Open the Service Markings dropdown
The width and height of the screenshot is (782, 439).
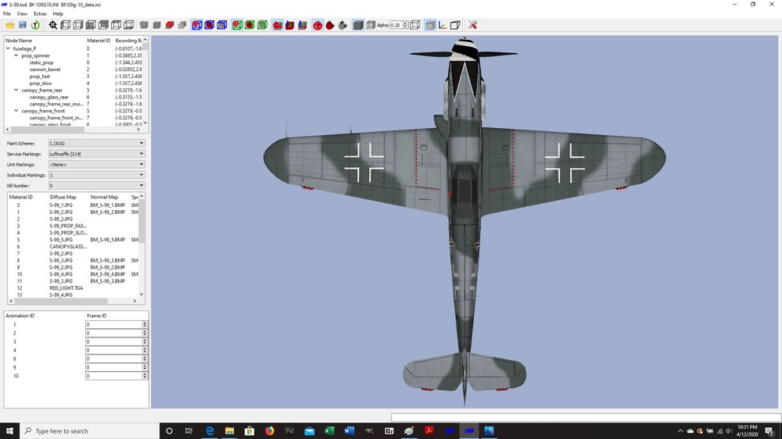(96, 154)
